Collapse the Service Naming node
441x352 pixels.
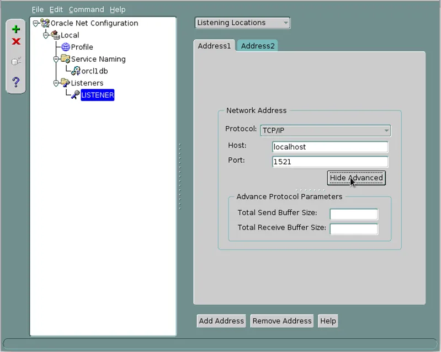coord(56,60)
